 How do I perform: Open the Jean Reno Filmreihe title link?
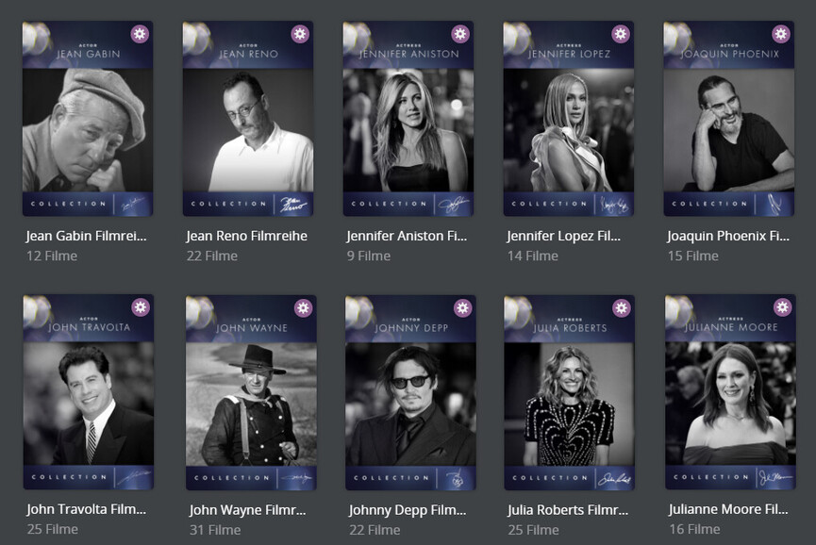coord(246,236)
